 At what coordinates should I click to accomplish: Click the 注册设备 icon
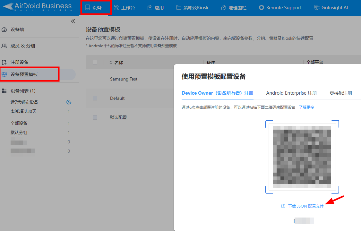(4, 62)
